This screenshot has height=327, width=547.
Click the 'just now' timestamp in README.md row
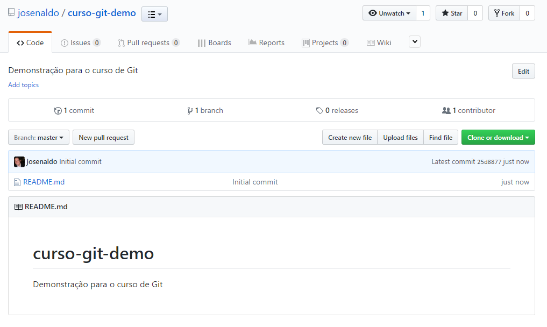click(x=515, y=182)
